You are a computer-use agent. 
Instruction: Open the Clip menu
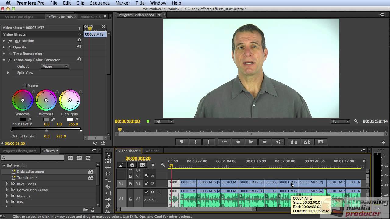(x=80, y=3)
